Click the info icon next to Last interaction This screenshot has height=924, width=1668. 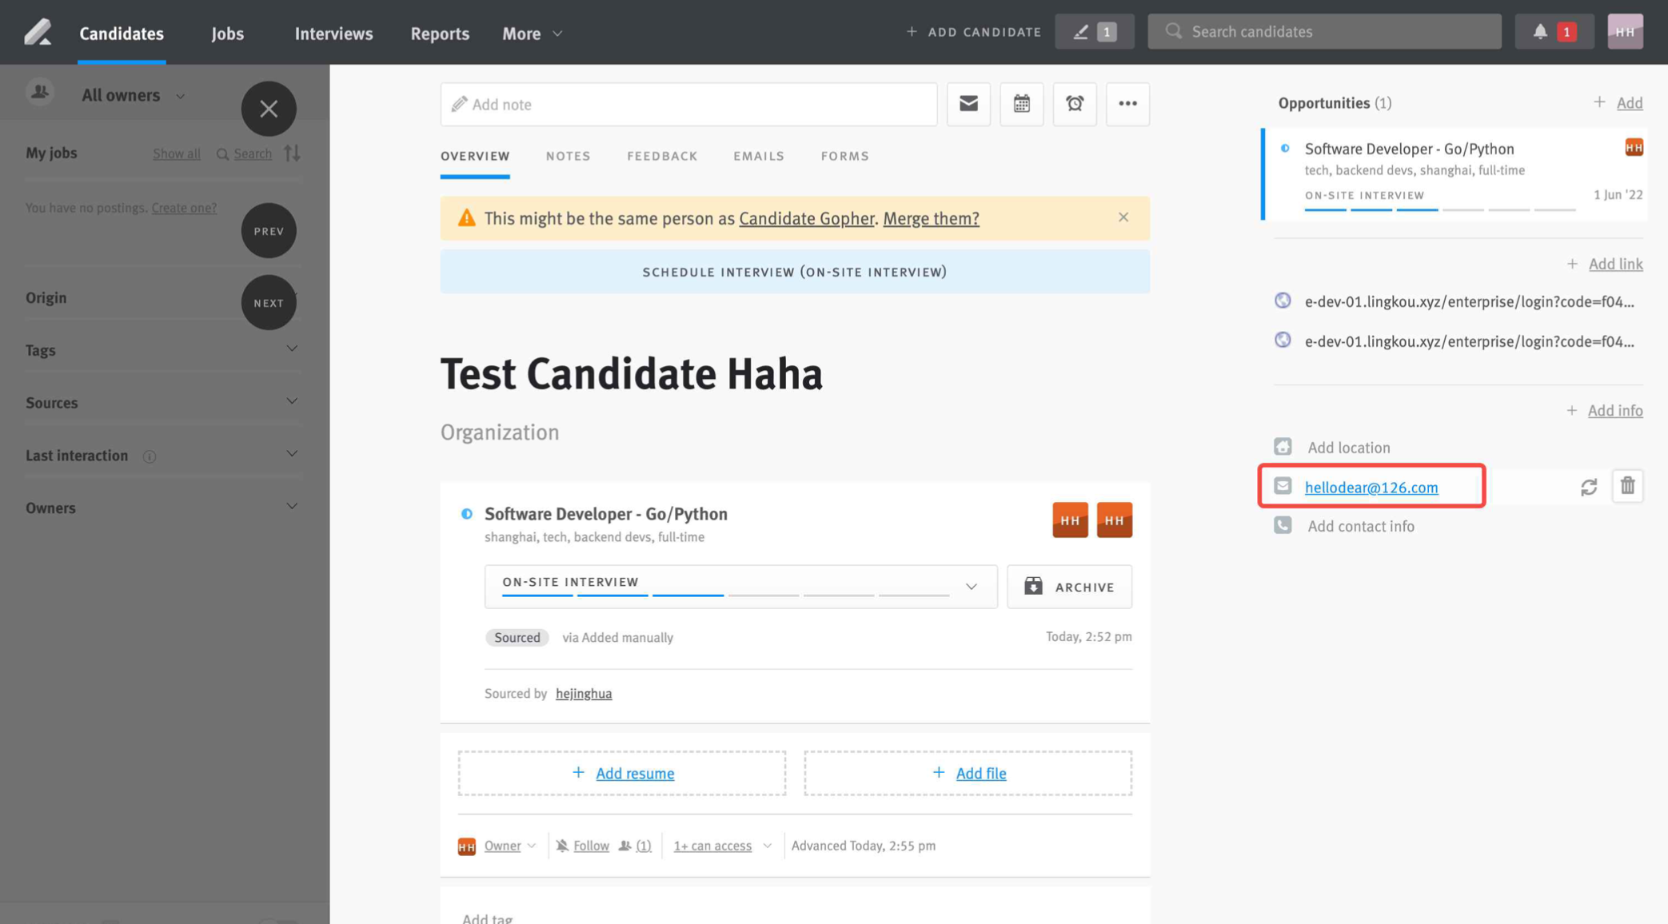(x=149, y=456)
